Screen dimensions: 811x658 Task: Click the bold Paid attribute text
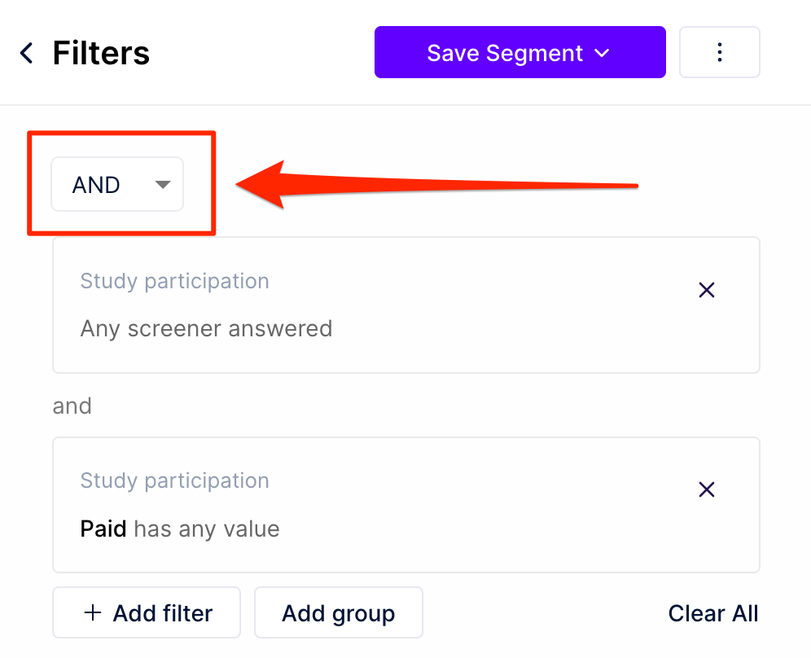[x=103, y=529]
